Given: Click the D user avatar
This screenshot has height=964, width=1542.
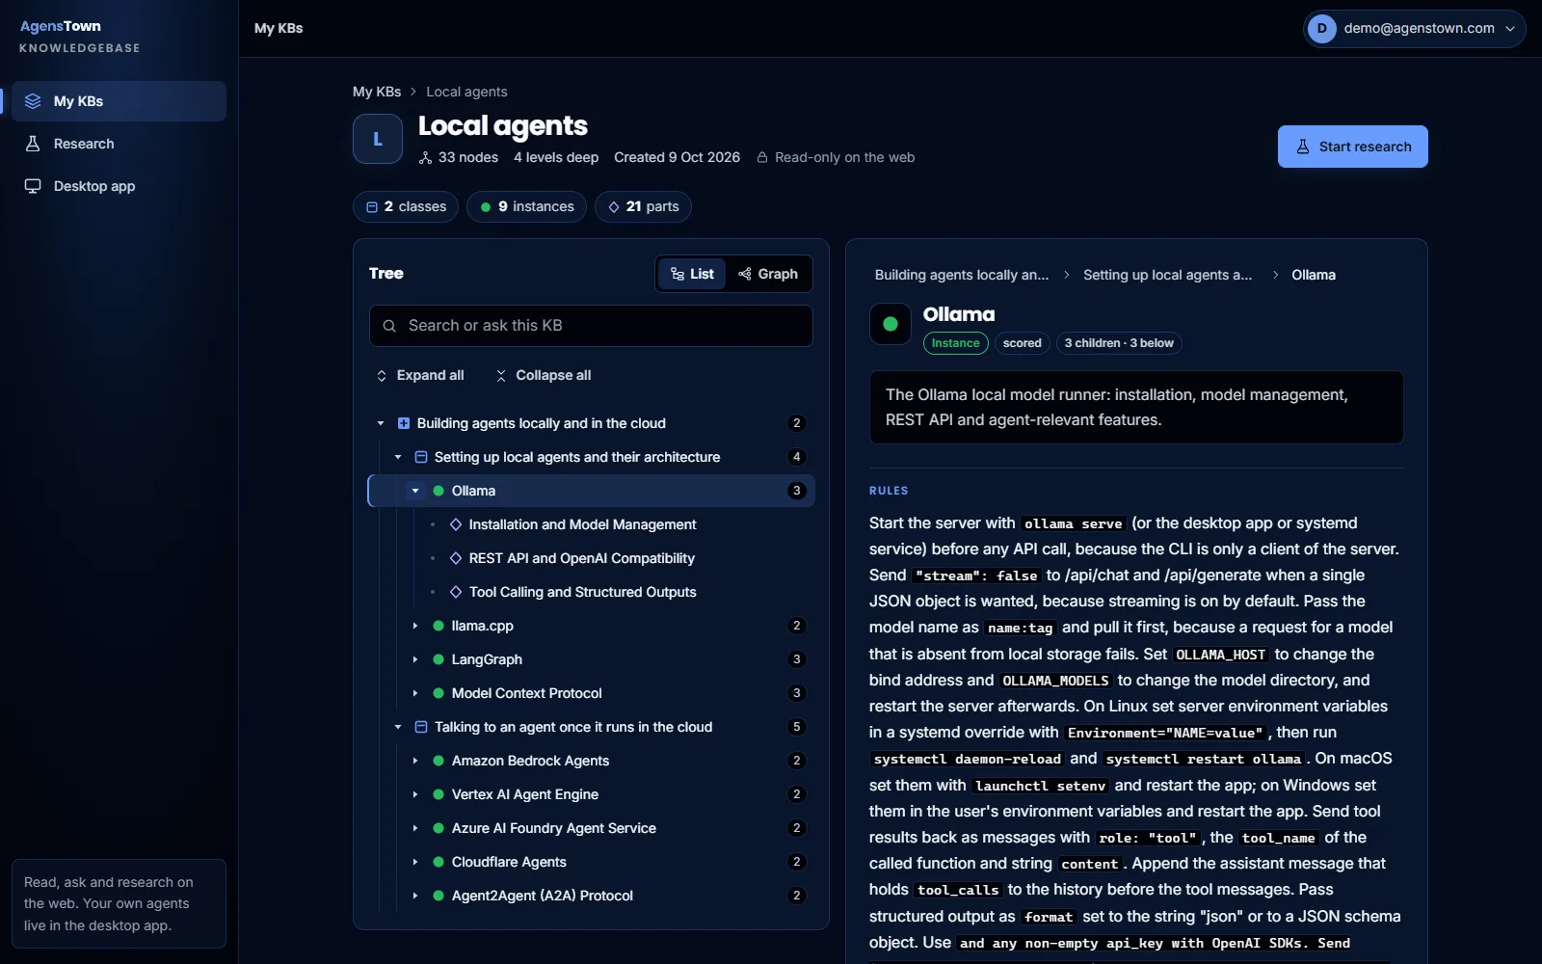Looking at the screenshot, I should point(1322,29).
